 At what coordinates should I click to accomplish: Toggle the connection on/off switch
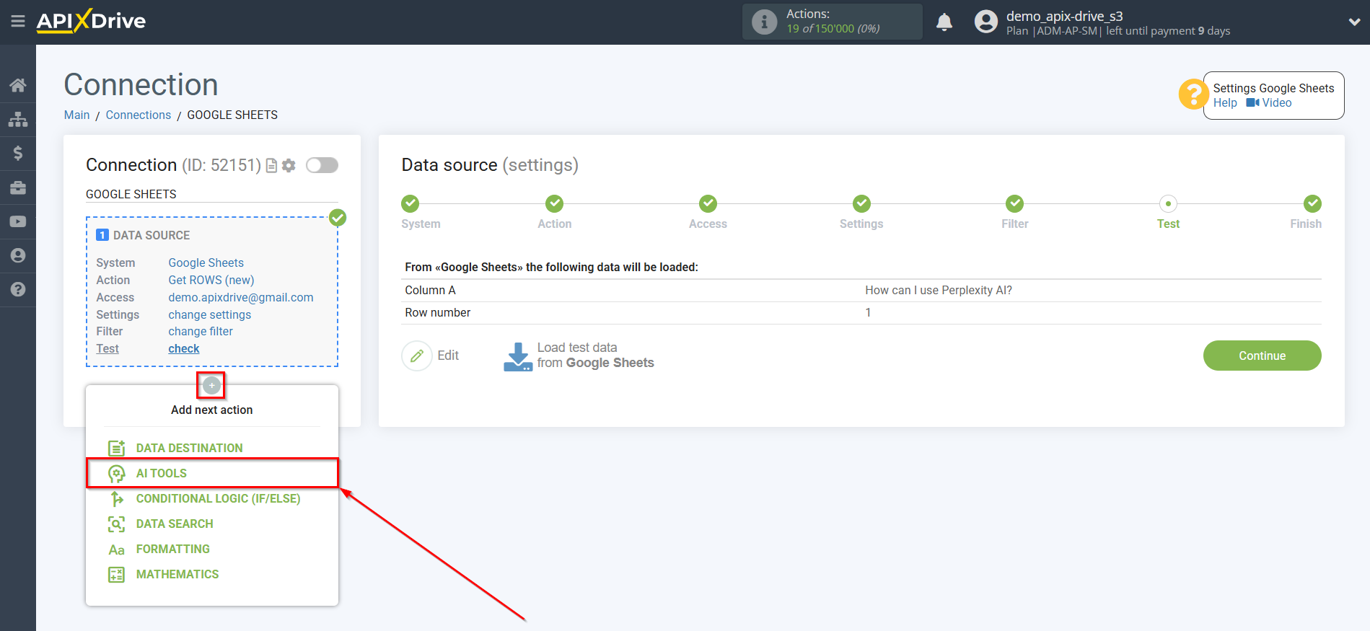click(x=322, y=165)
